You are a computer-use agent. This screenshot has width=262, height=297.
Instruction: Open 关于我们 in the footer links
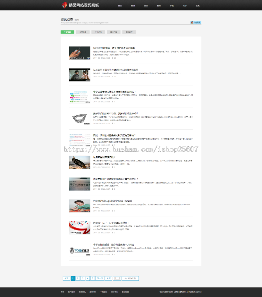[114, 292]
